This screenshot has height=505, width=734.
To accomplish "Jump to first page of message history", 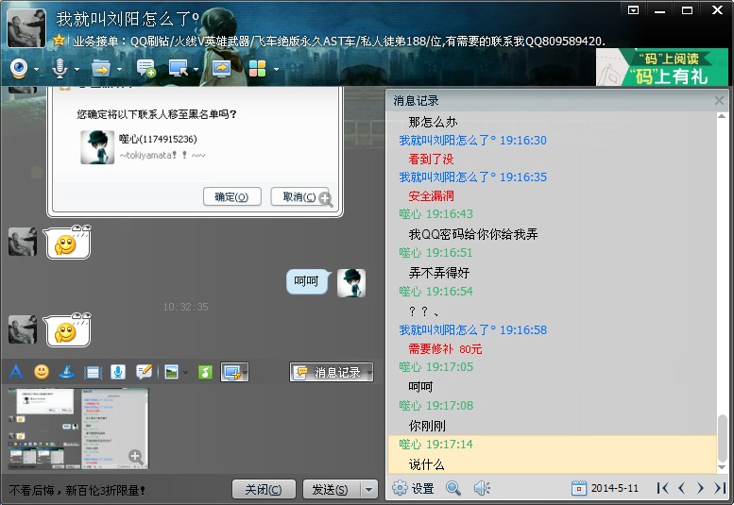I will (x=662, y=488).
